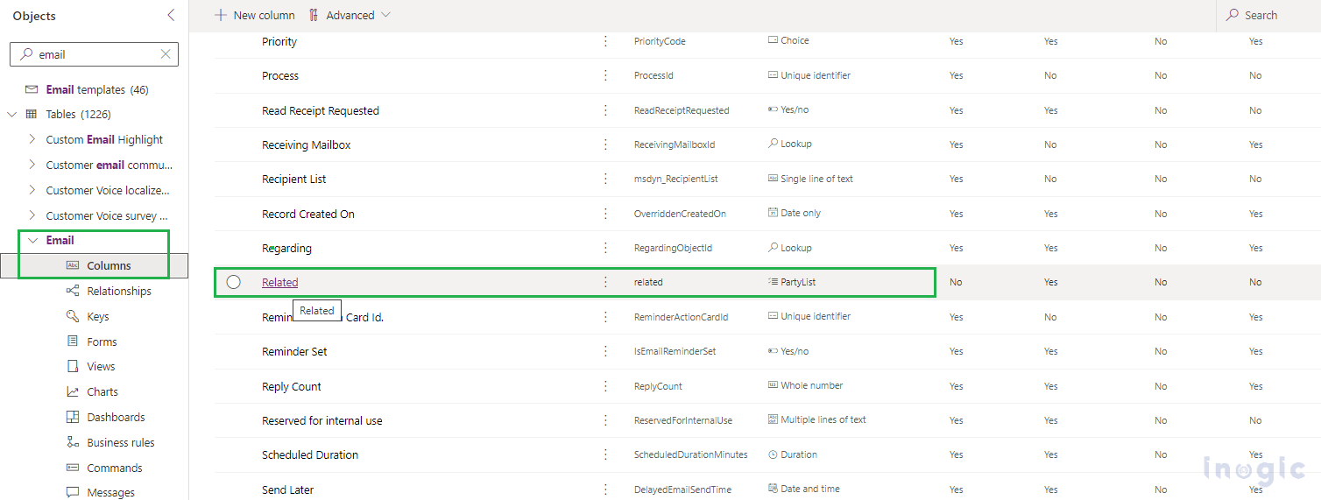The width and height of the screenshot is (1321, 500).
Task: Click the New column button
Action: pyautogui.click(x=255, y=15)
